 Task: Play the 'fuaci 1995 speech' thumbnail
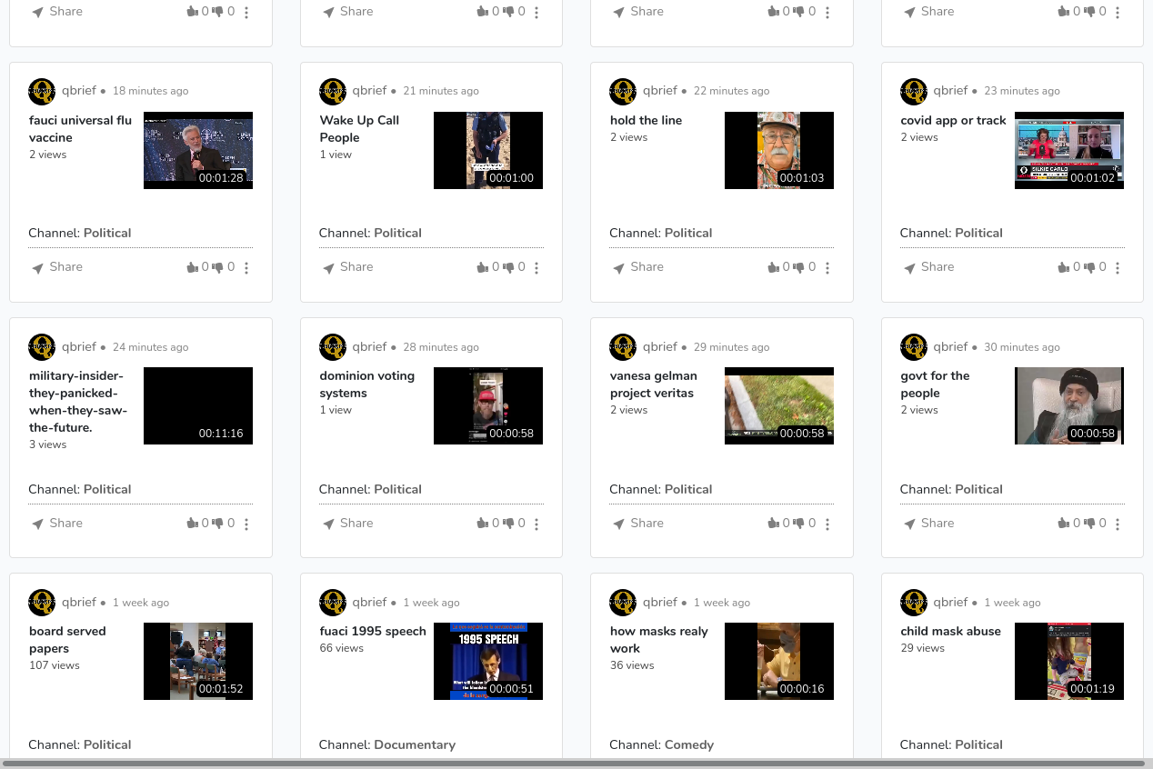[x=488, y=661]
